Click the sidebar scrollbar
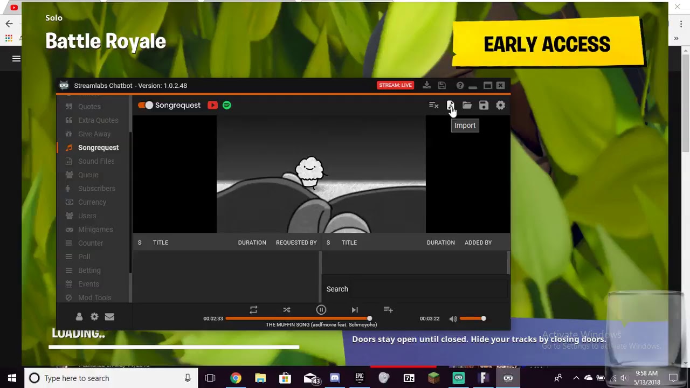 click(x=130, y=202)
